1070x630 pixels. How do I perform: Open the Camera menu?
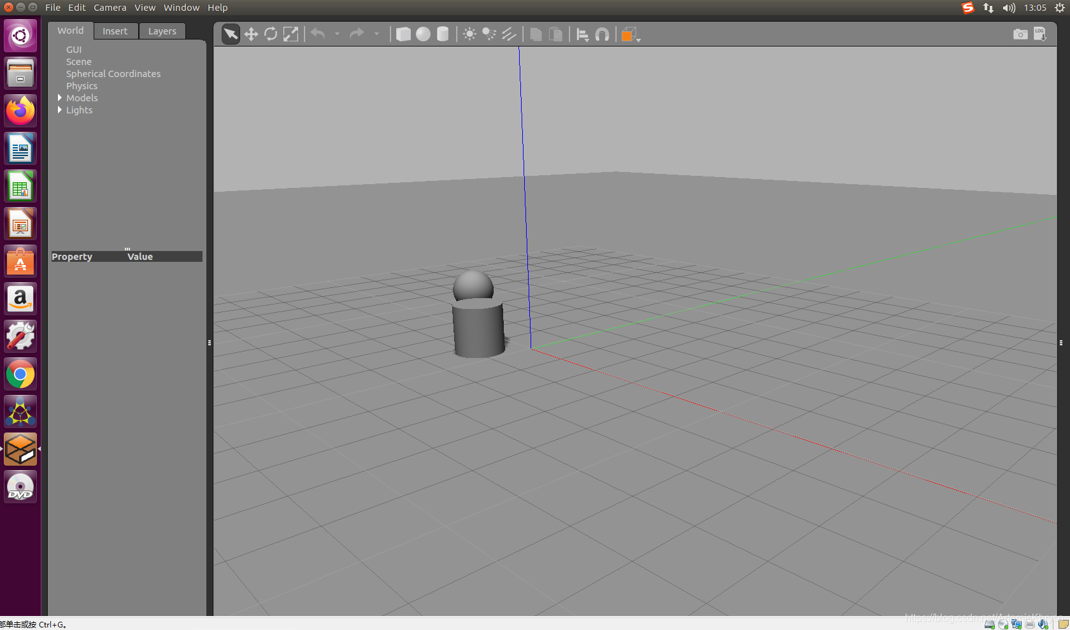pyautogui.click(x=110, y=8)
